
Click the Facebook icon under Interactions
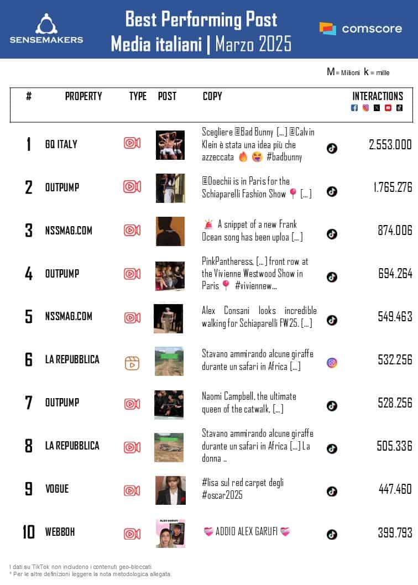click(x=354, y=108)
